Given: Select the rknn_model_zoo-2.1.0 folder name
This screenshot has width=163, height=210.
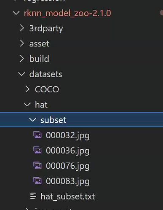Looking at the screenshot, I should tap(67, 13).
